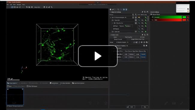Click the edit pencil in Object Set Settings
This screenshot has width=195, height=110.
(142, 12)
